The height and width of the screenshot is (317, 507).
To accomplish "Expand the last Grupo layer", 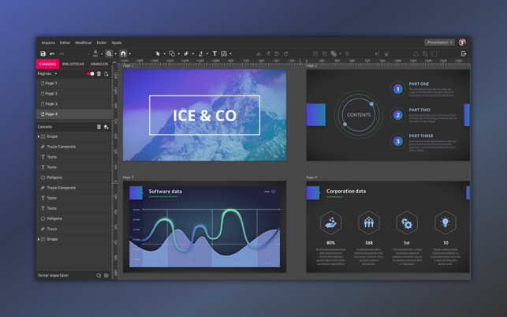I will [x=39, y=239].
